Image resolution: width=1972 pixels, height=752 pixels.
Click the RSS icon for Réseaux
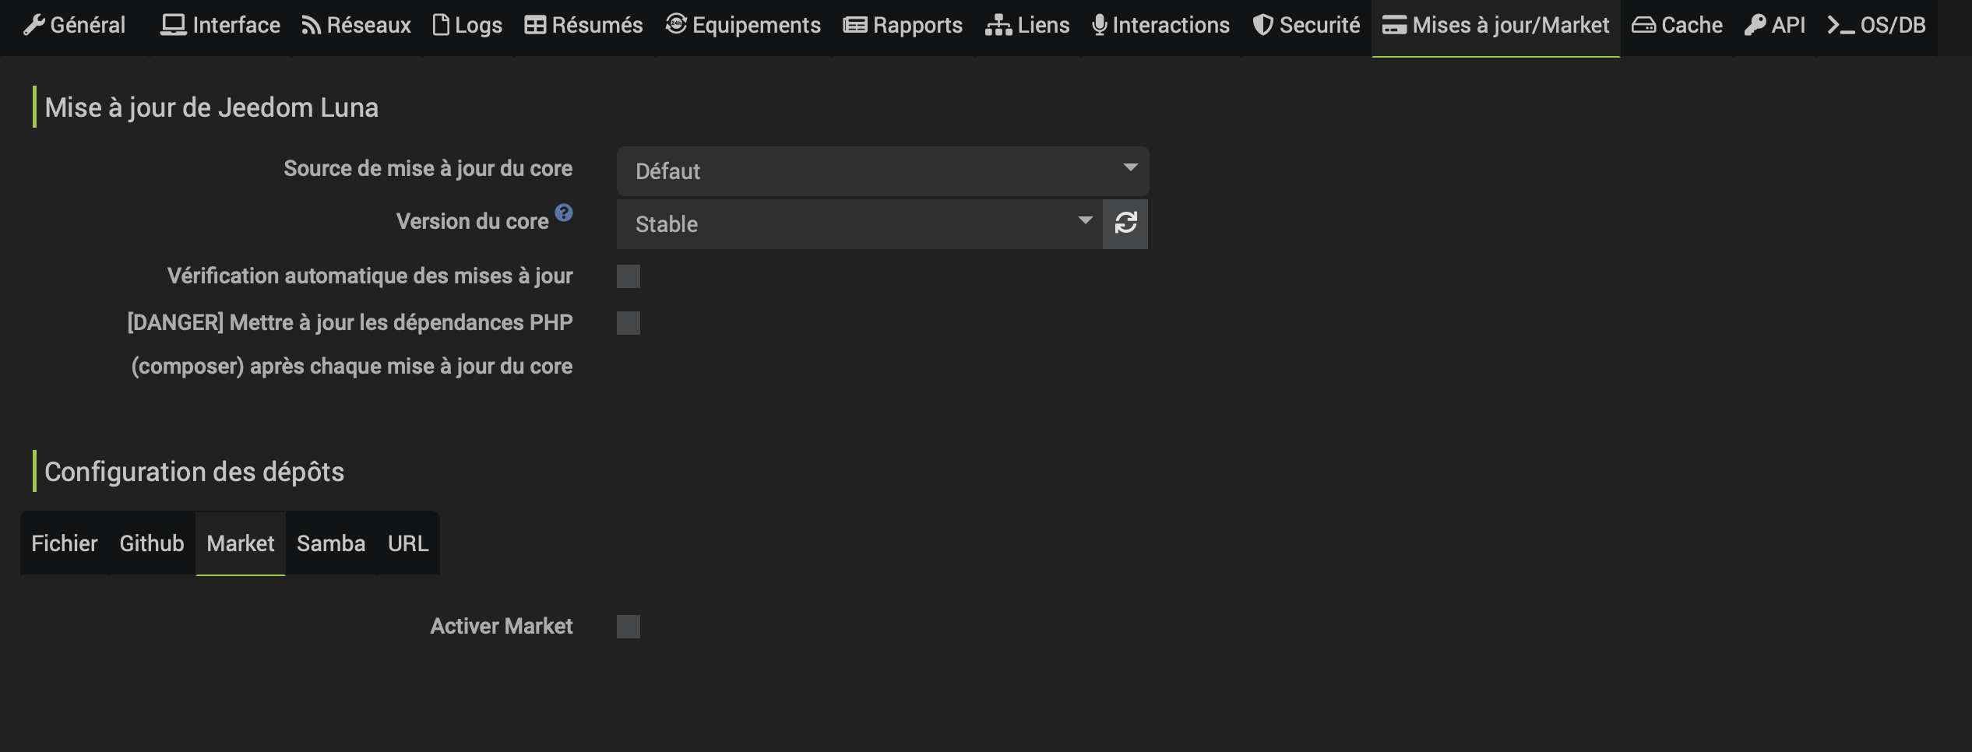click(x=312, y=26)
